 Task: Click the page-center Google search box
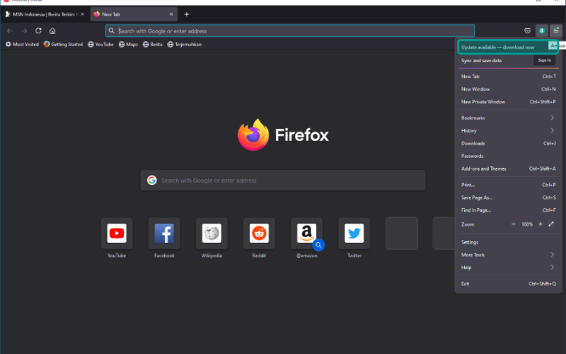point(283,181)
